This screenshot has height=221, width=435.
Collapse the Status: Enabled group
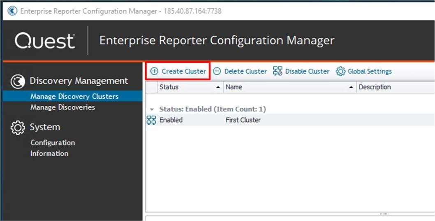coord(151,109)
